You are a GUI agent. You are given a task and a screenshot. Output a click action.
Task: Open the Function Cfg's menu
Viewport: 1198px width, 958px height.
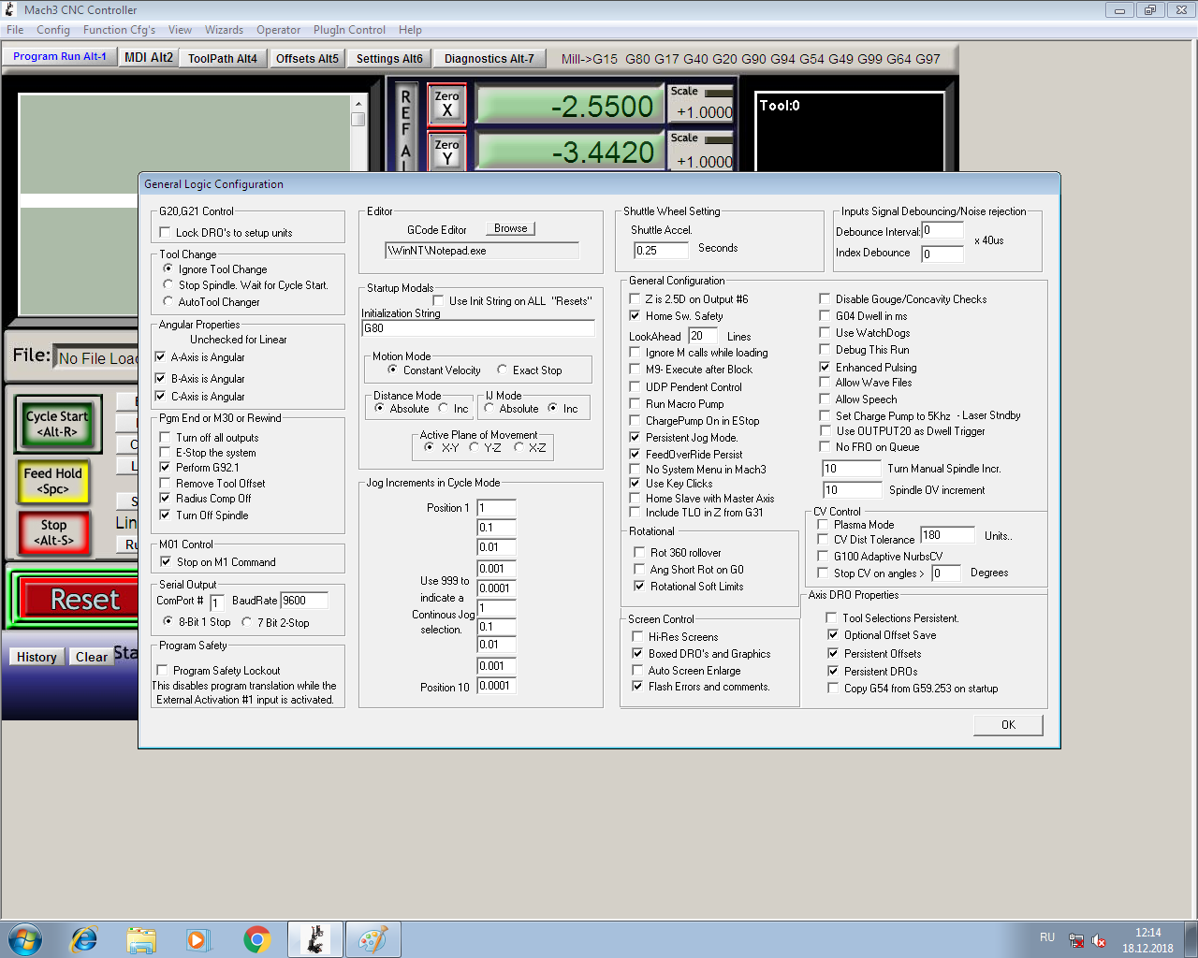pos(119,30)
